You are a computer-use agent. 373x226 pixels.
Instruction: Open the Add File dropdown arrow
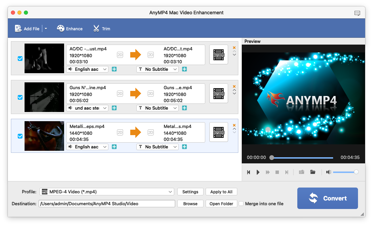46,29
